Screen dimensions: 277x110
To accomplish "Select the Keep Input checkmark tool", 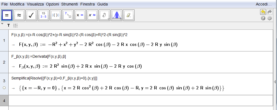I will (31, 15).
